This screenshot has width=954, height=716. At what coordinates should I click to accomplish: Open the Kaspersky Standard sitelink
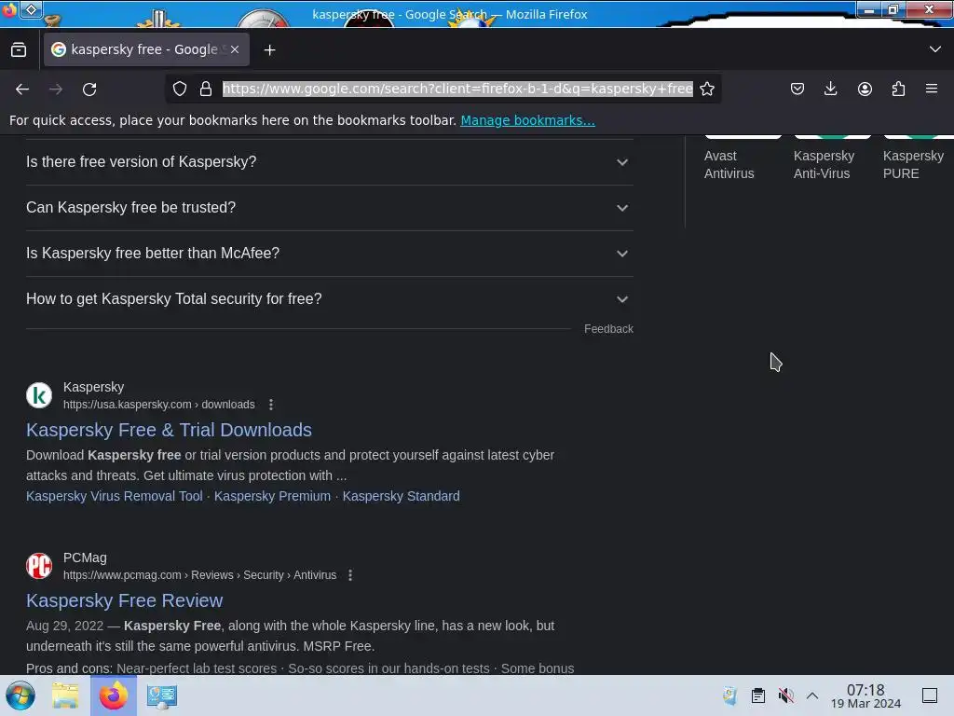point(401,496)
